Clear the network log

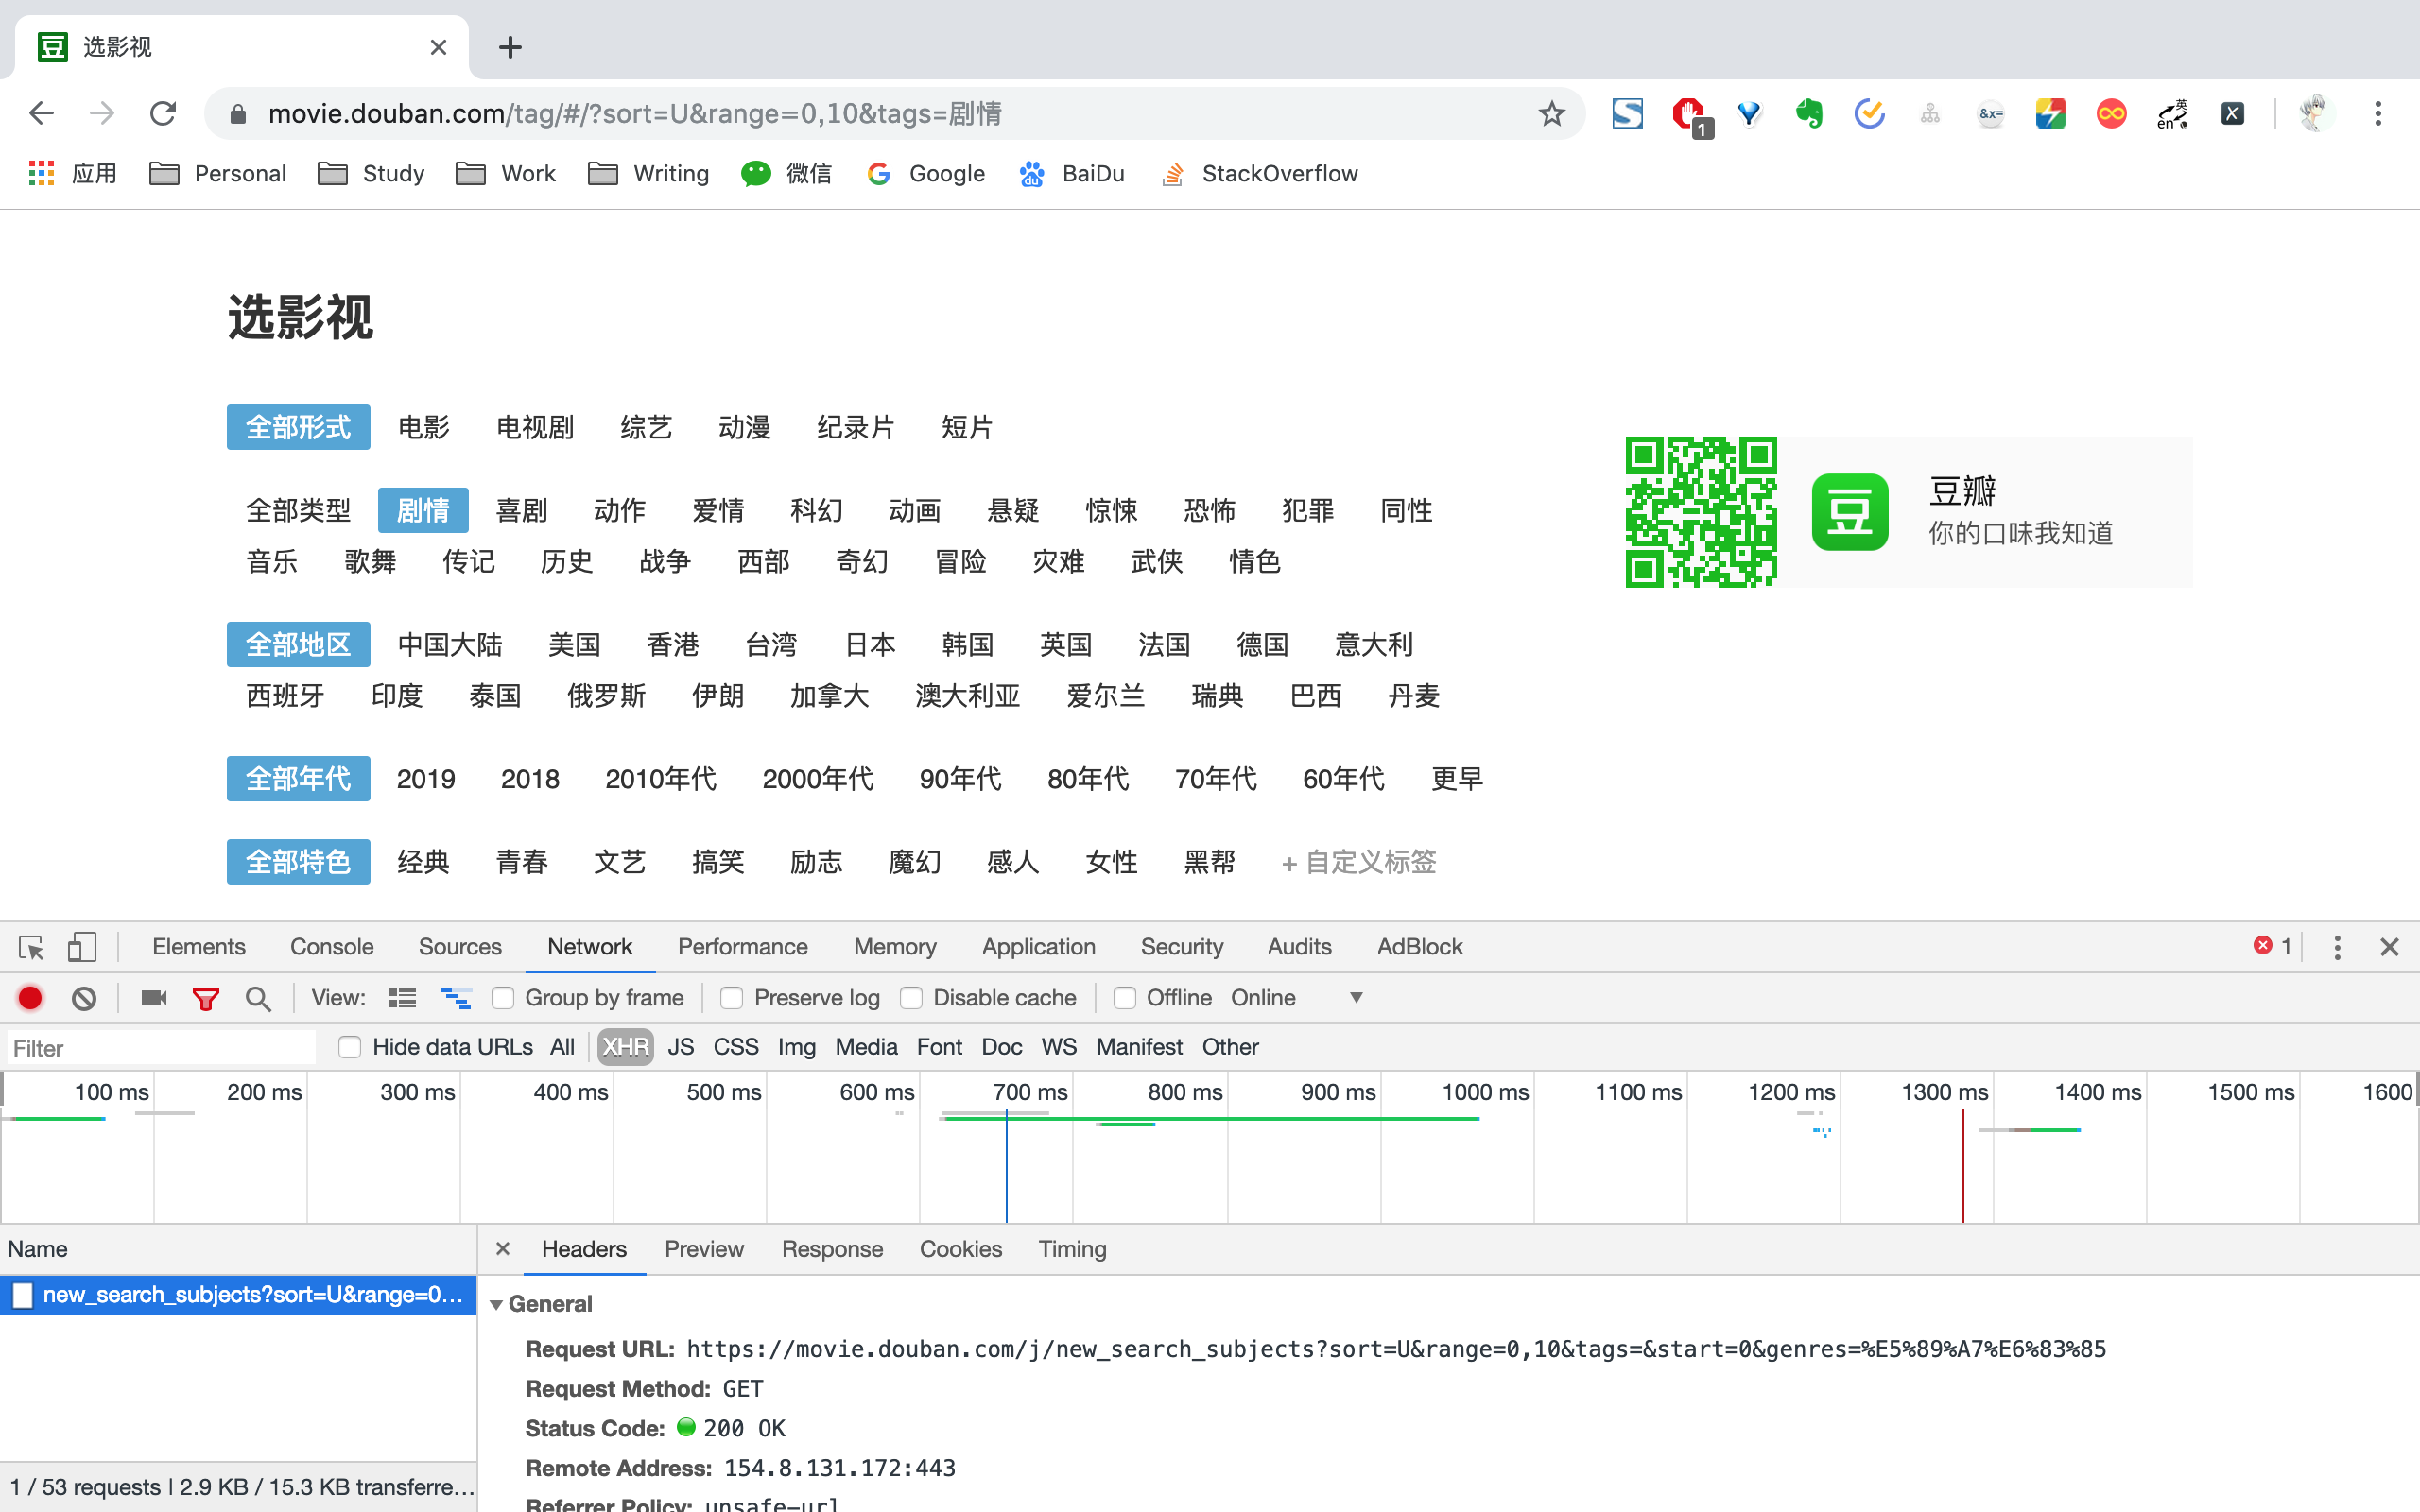(84, 998)
